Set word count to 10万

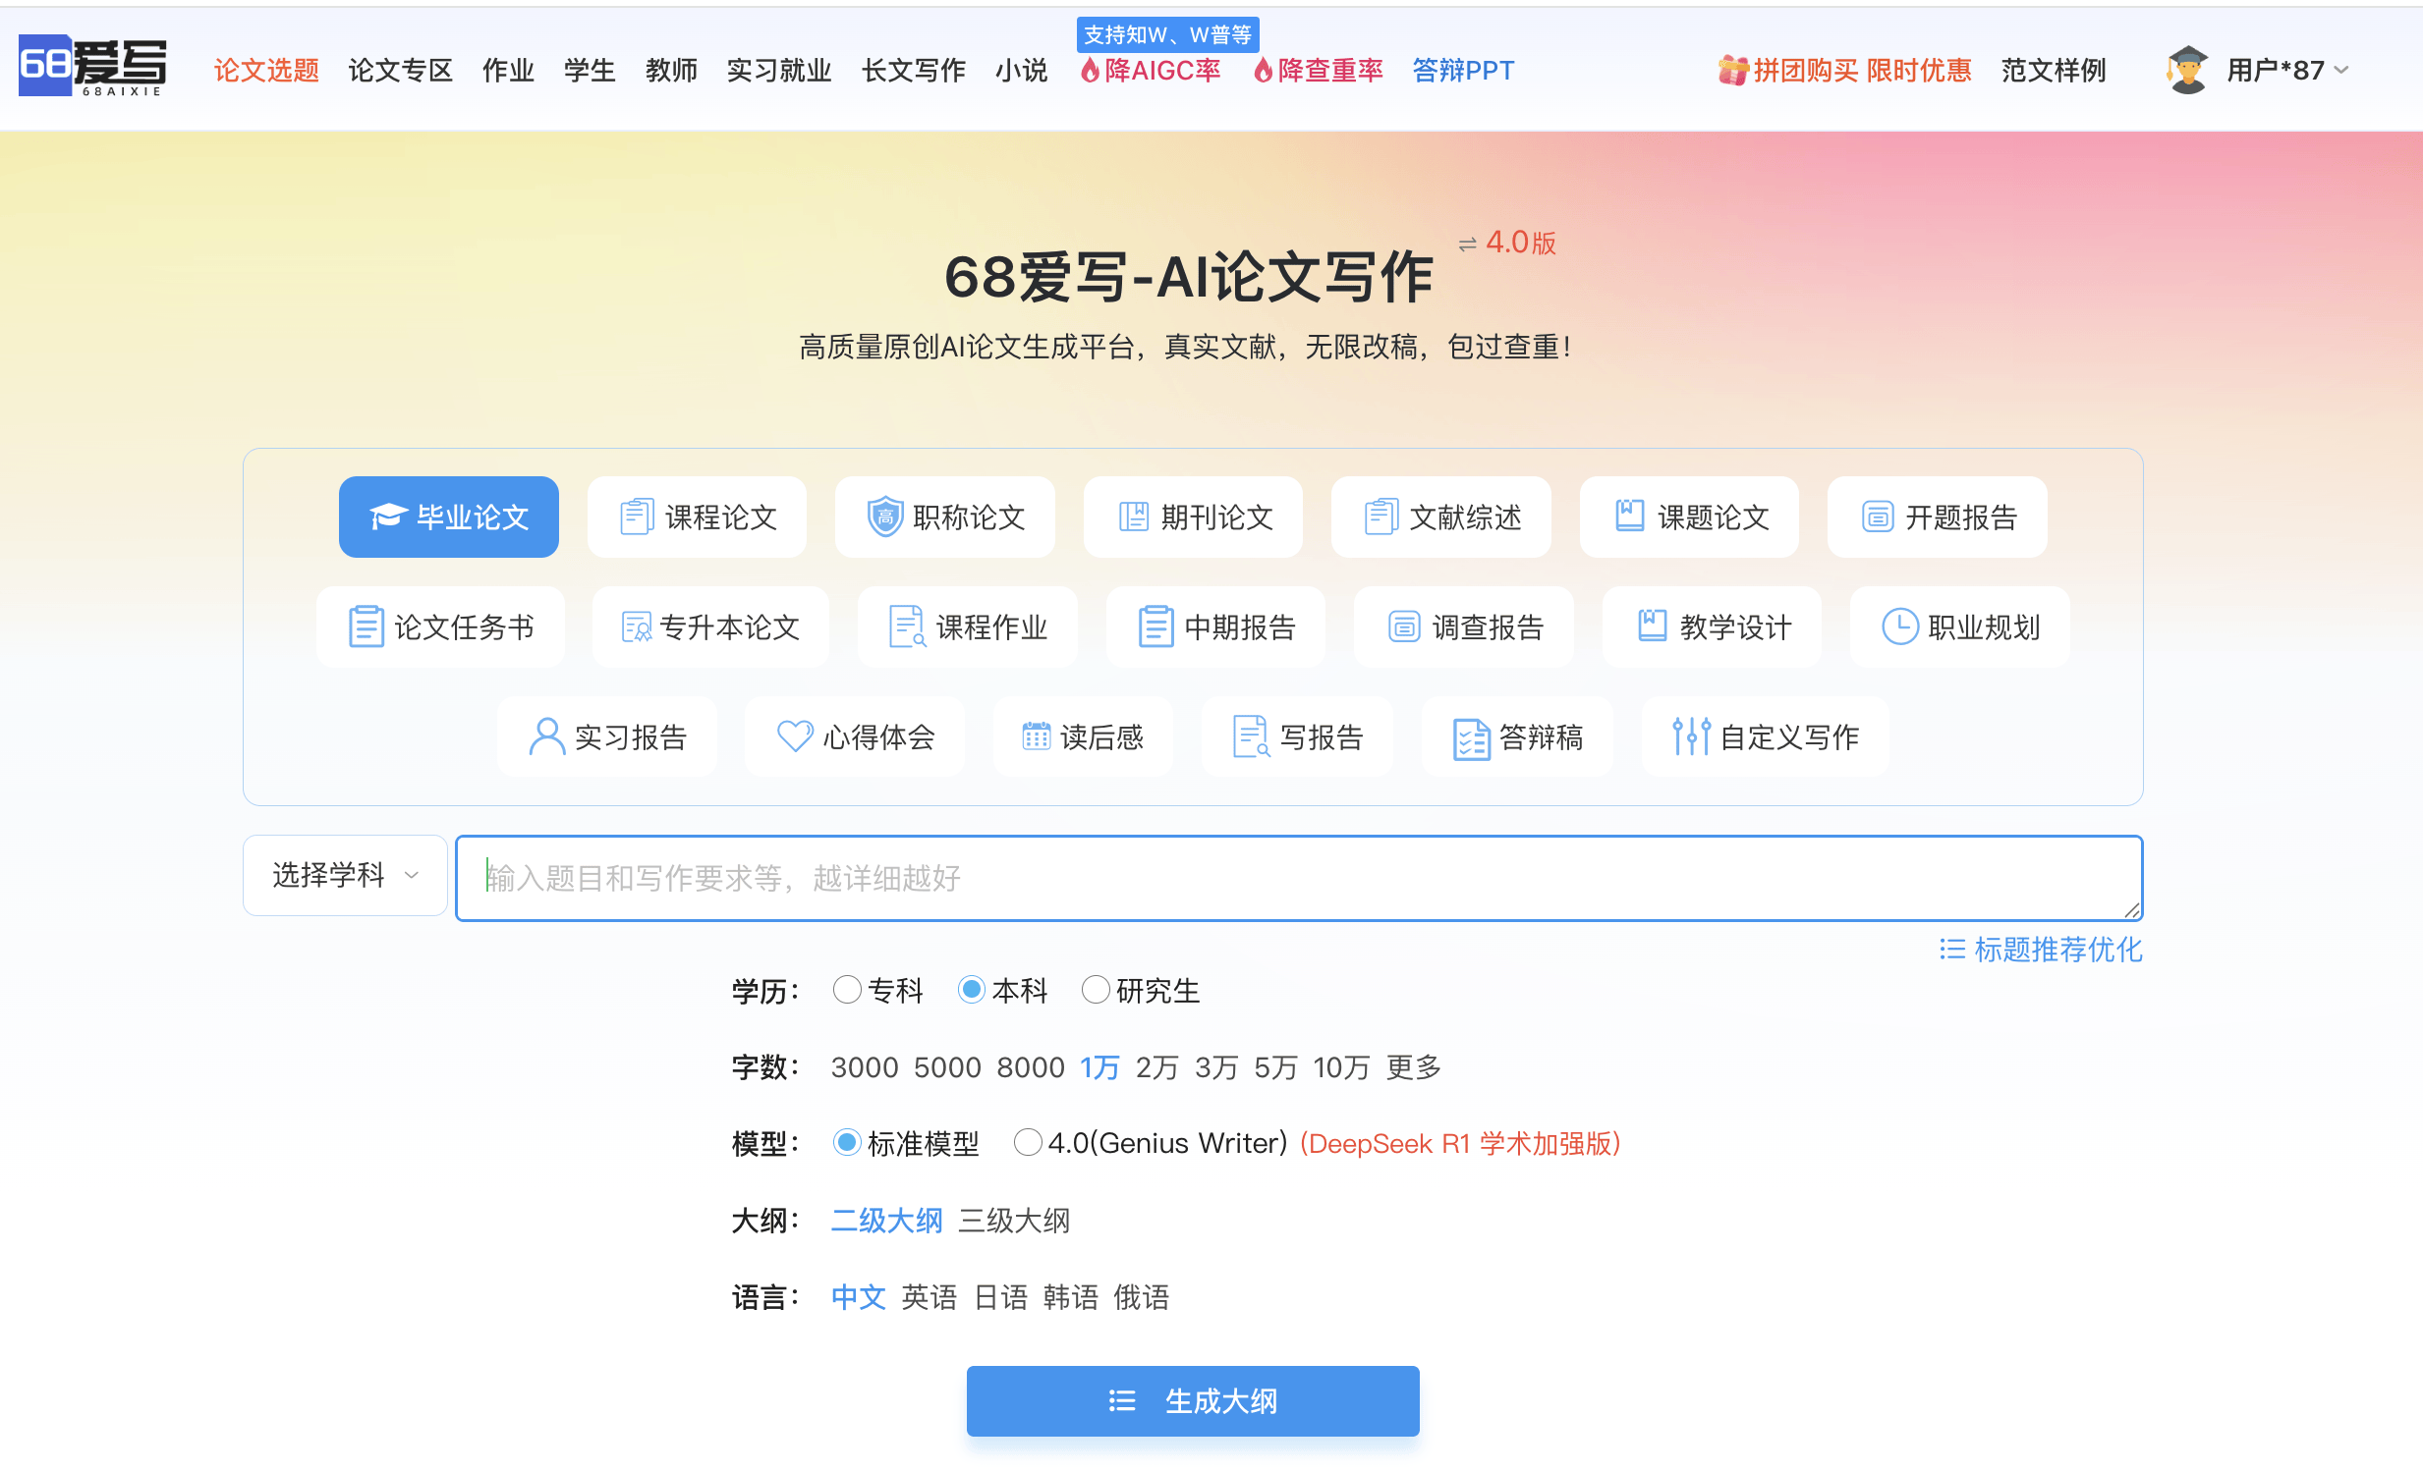[x=1339, y=1066]
